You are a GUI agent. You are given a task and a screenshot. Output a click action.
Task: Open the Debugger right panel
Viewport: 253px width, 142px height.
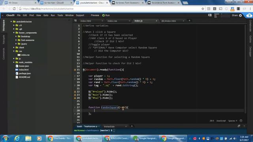(x=250, y=52)
